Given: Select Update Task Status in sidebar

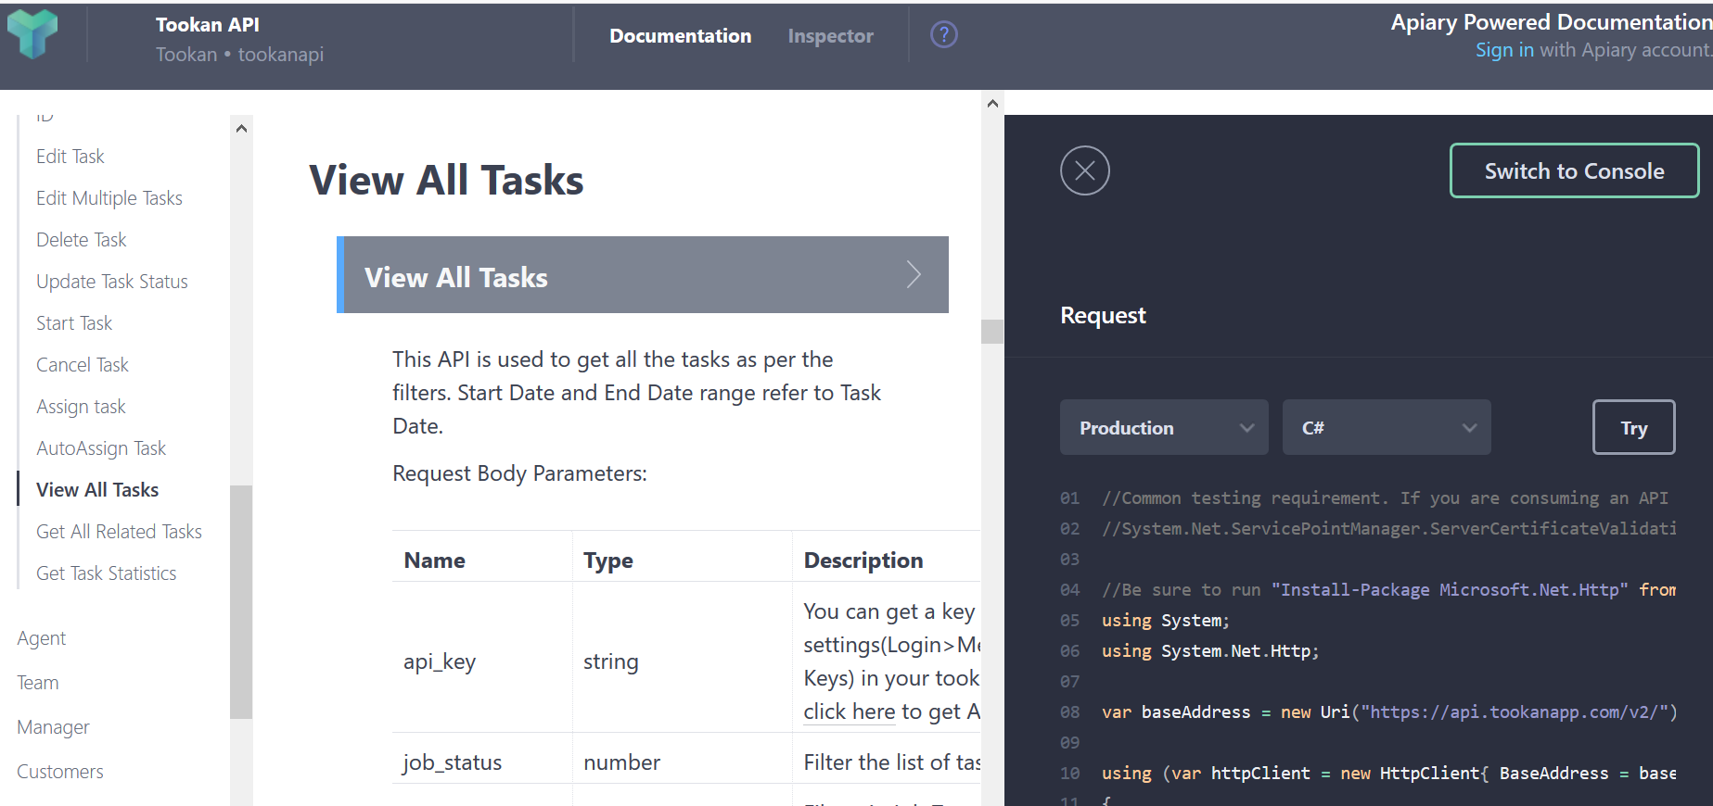Looking at the screenshot, I should pyautogui.click(x=112, y=282).
